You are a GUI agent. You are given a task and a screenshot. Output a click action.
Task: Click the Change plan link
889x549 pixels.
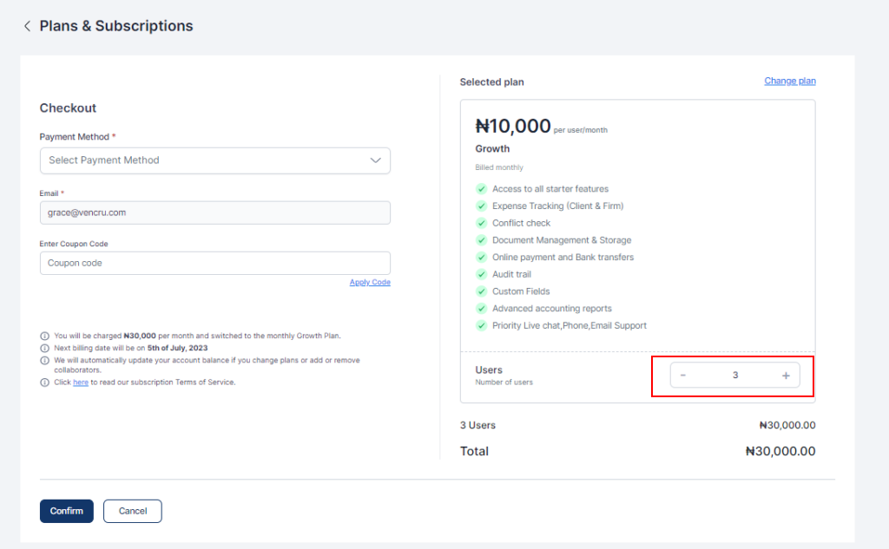789,81
